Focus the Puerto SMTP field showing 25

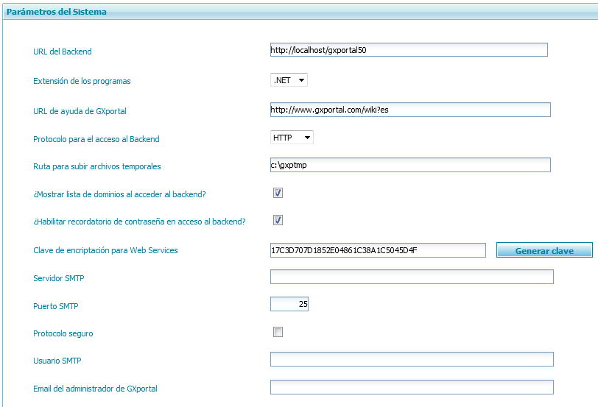pos(289,304)
